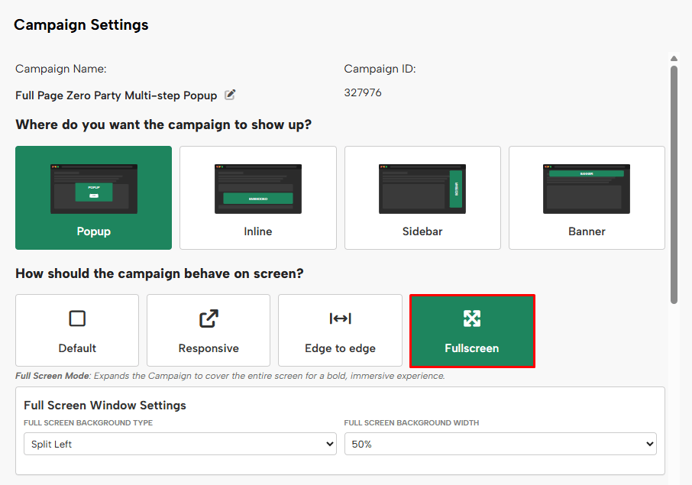
Task: Click the Inline preview thumbnail image
Action: (258, 189)
